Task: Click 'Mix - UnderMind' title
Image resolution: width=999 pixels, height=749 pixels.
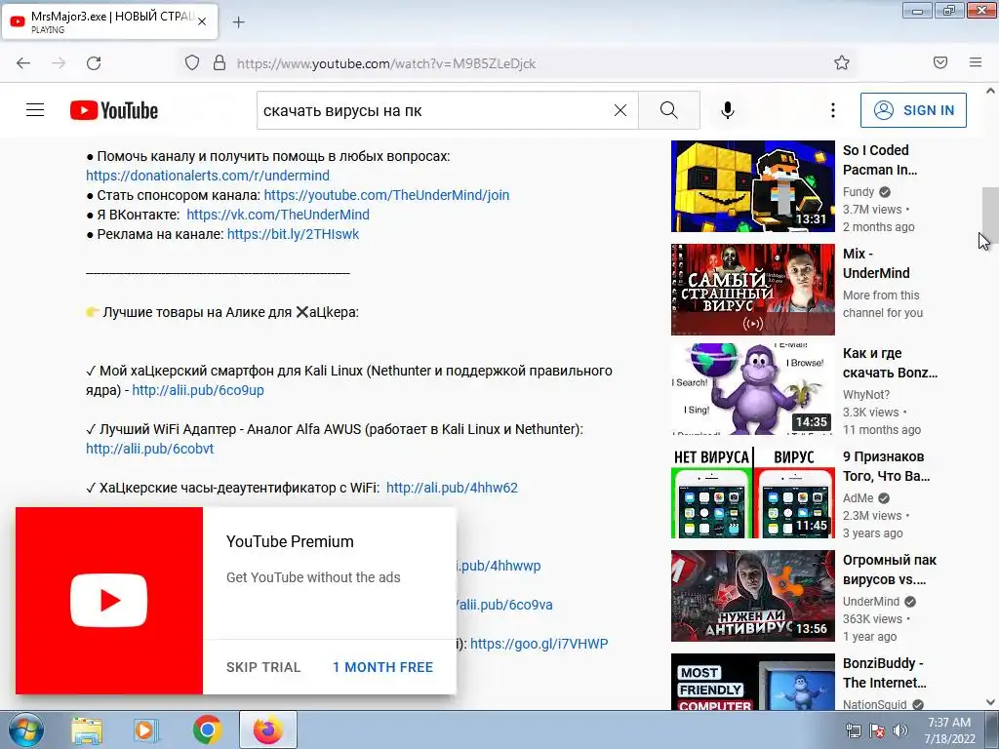Action: [876, 263]
